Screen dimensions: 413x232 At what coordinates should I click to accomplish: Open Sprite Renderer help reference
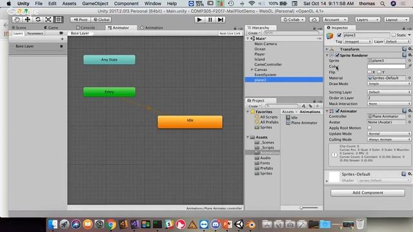(x=404, y=55)
